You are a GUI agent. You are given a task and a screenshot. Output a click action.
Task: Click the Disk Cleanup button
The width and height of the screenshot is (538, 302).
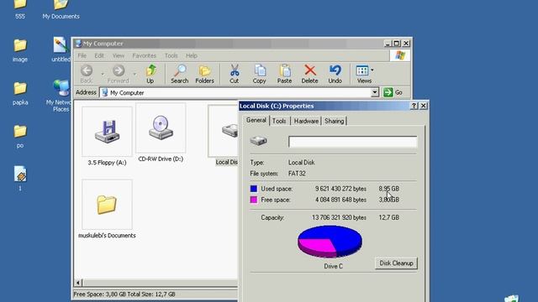point(396,263)
